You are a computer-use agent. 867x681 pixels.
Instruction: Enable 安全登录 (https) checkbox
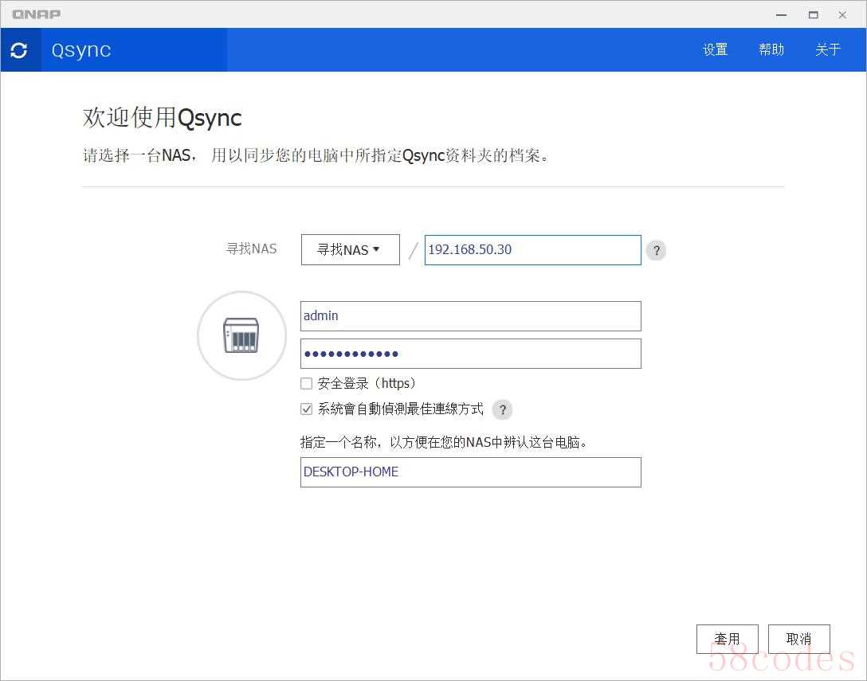click(x=306, y=384)
